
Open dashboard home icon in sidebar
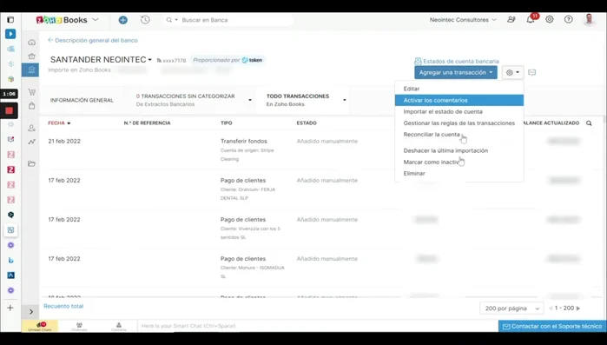click(32, 43)
